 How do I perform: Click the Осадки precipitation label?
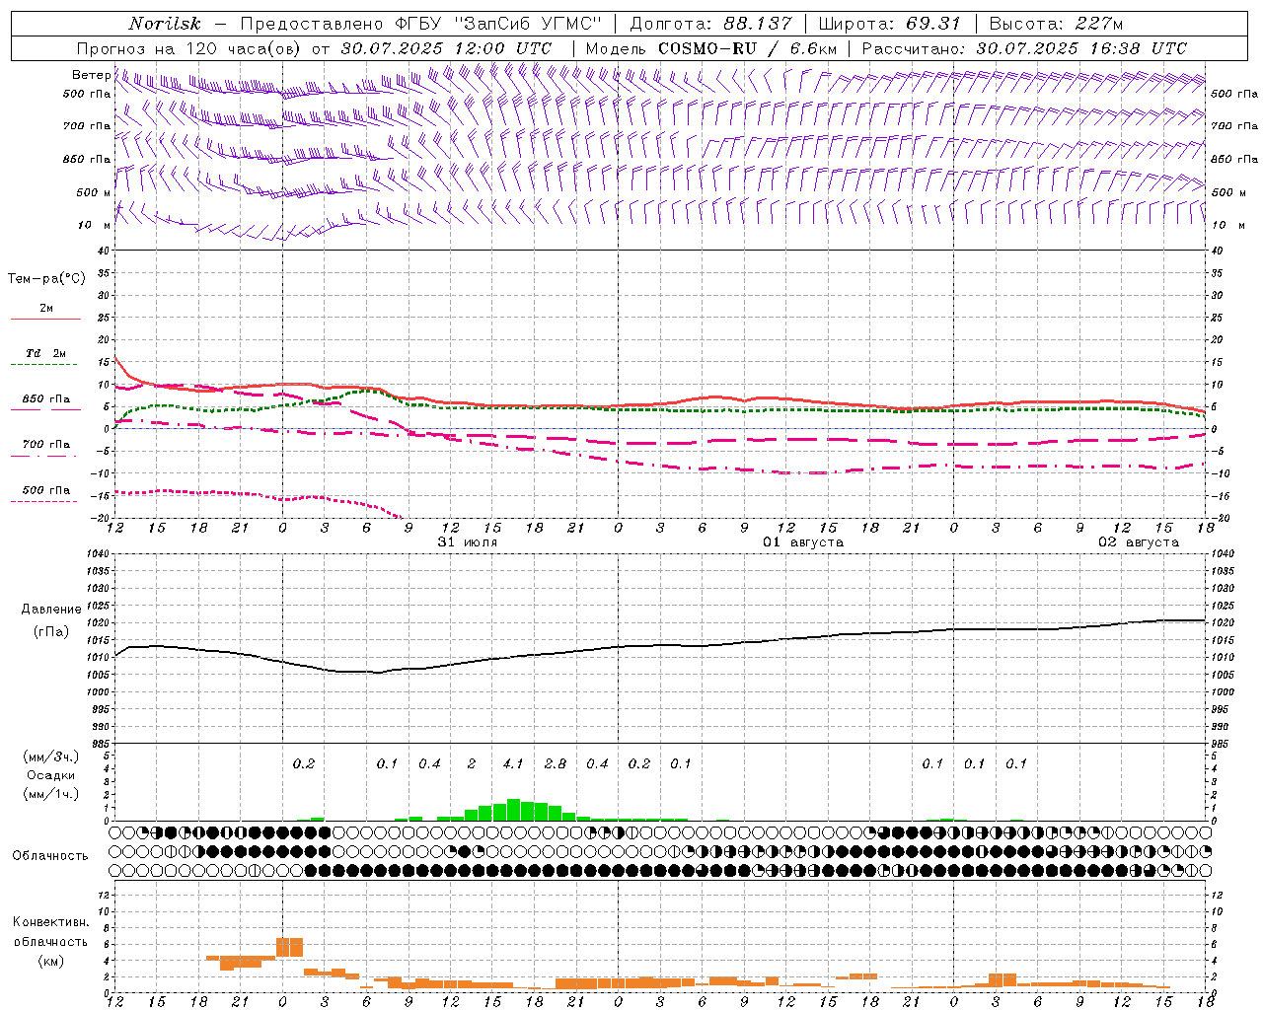pos(50,775)
